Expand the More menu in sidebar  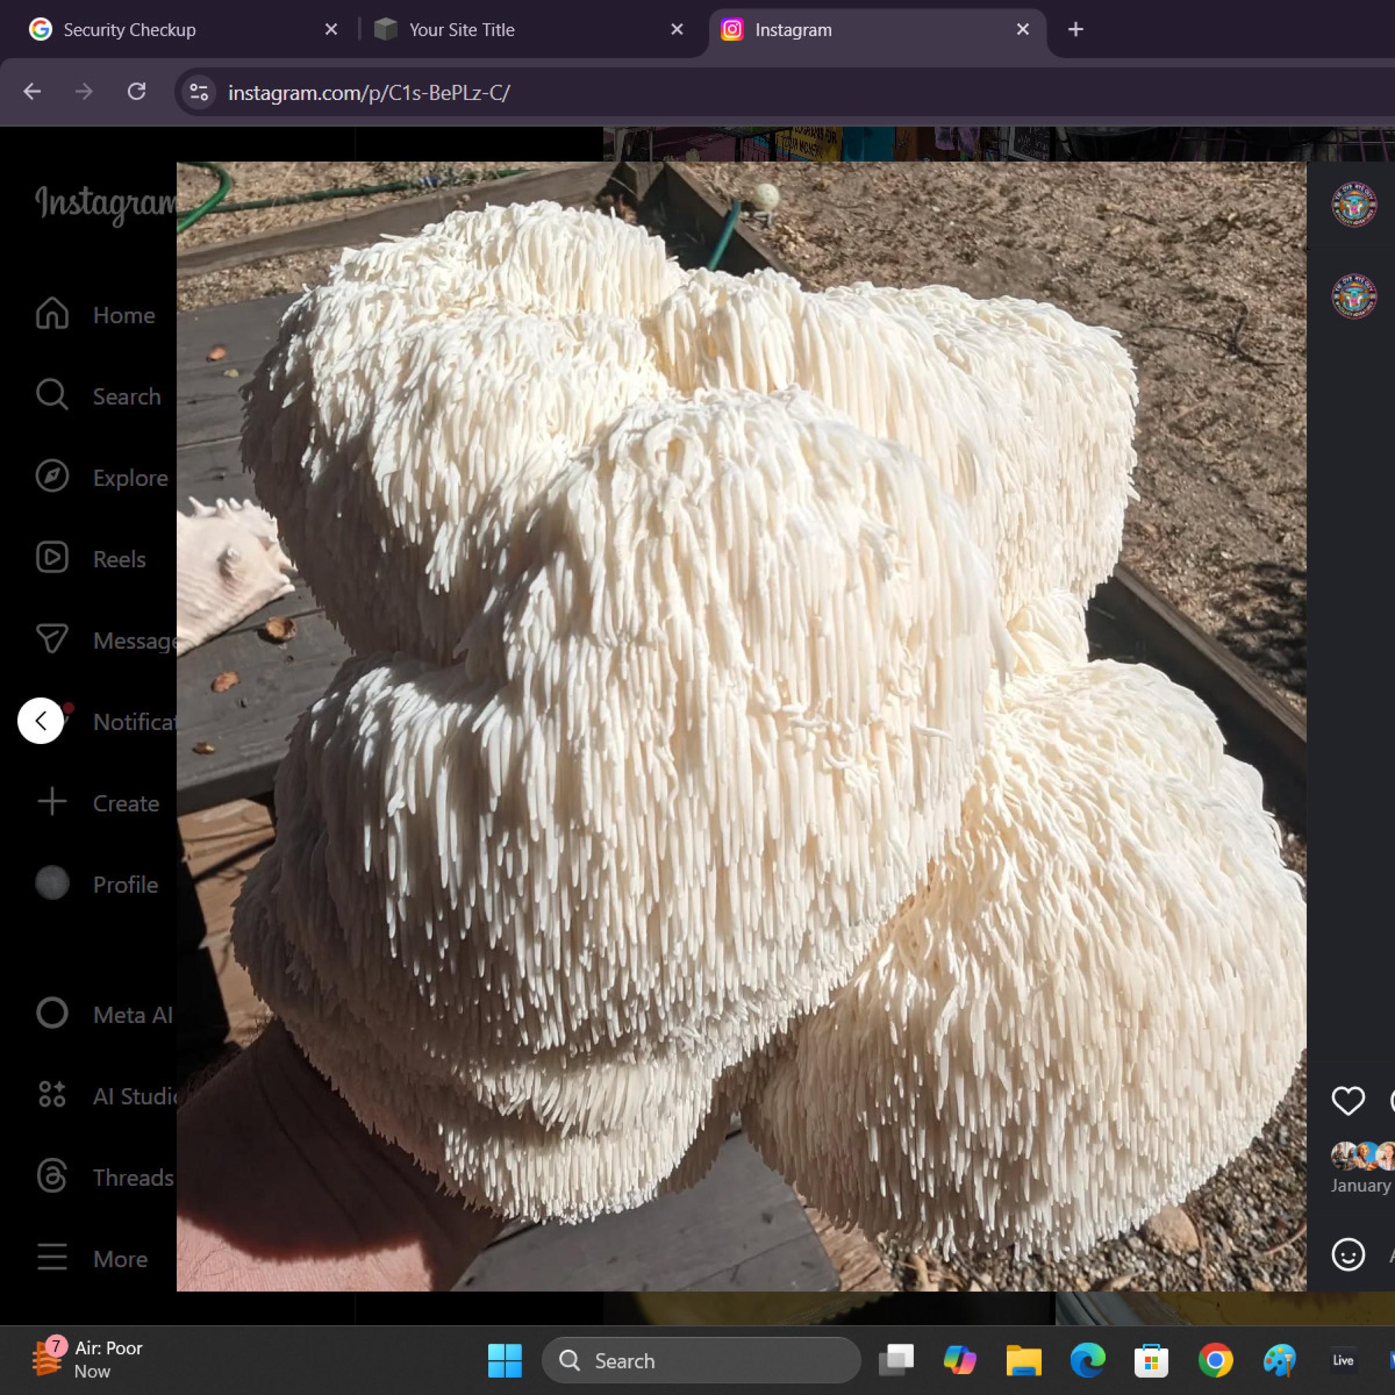coord(52,1258)
